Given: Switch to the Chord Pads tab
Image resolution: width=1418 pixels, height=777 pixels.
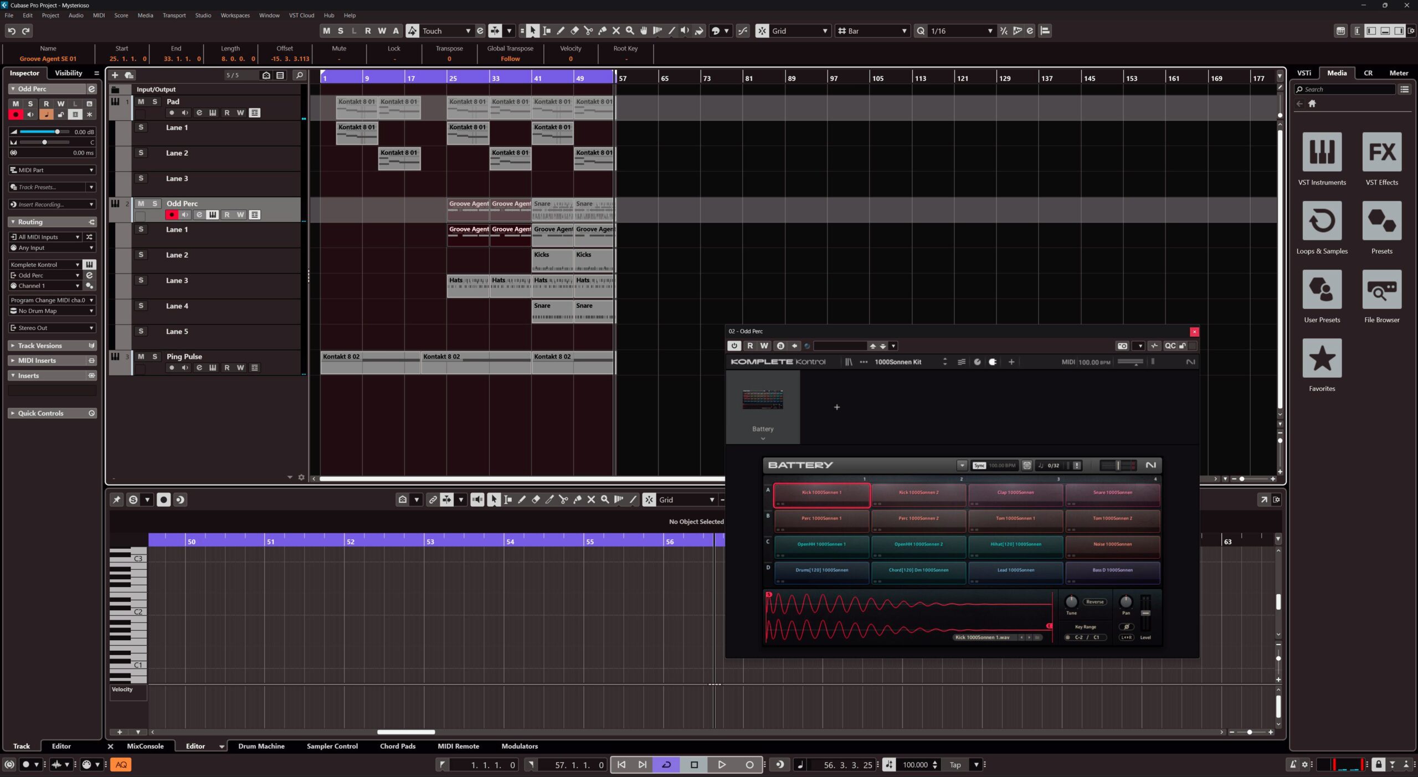Looking at the screenshot, I should tap(398, 746).
